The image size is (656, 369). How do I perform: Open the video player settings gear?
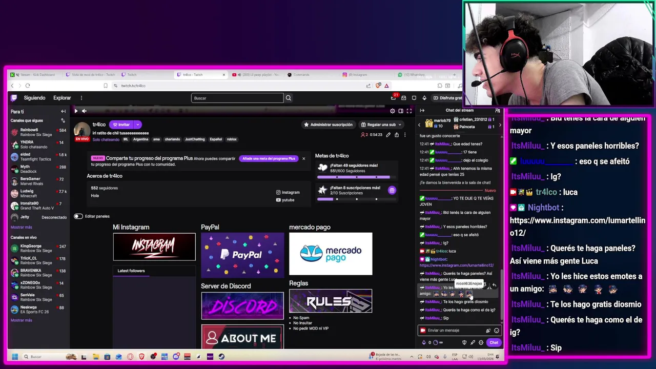393,111
